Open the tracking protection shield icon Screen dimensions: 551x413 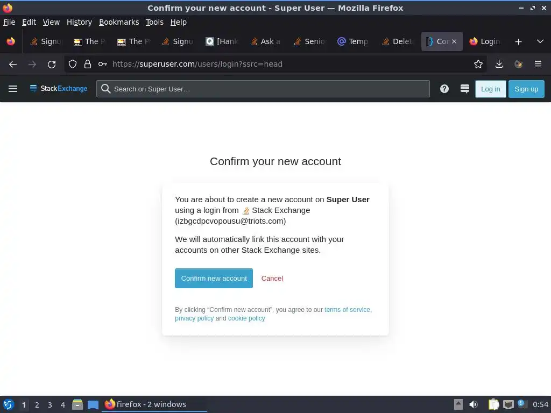(73, 65)
